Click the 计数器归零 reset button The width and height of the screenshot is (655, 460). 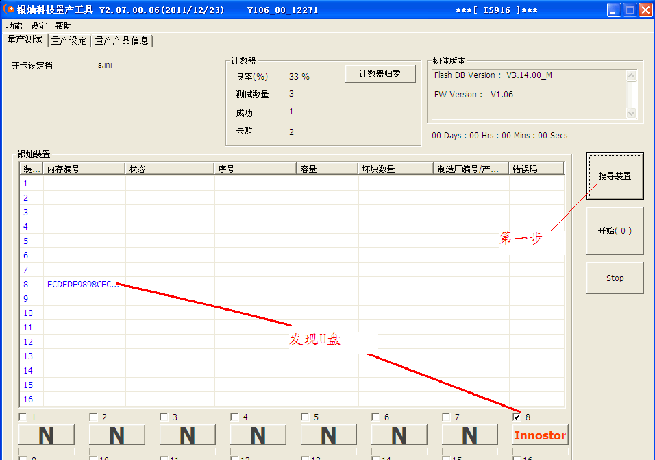pos(380,74)
